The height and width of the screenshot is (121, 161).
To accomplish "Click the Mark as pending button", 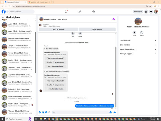I will pyautogui.click(x=59, y=29).
